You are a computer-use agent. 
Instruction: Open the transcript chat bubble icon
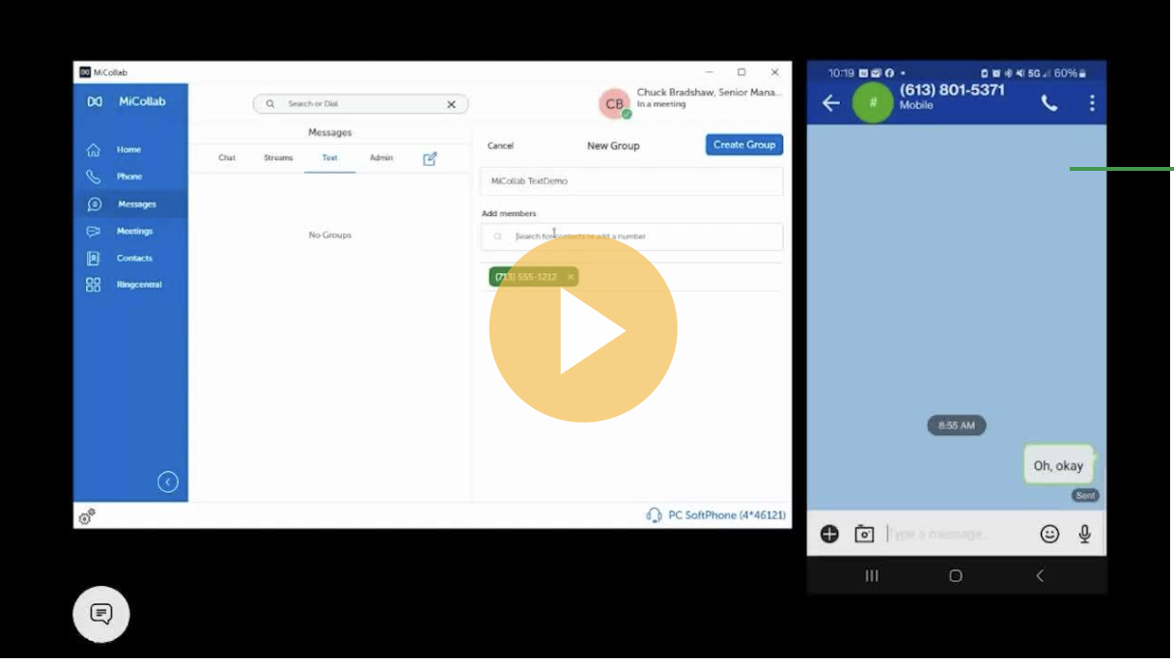[x=101, y=614]
